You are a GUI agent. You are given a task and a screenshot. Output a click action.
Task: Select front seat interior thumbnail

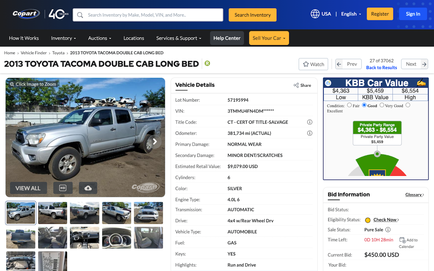point(53,238)
